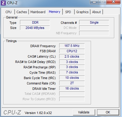The image size is (122, 117).
Task: Select the Mainboard tab
Action: point(38,12)
